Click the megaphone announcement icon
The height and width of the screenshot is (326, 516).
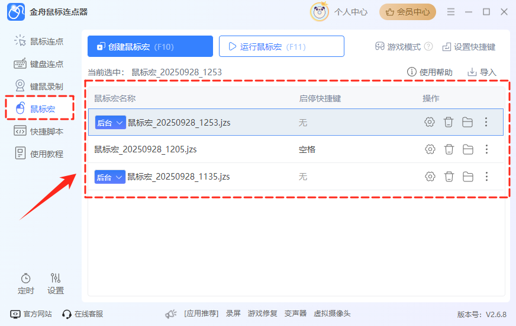pos(171,314)
